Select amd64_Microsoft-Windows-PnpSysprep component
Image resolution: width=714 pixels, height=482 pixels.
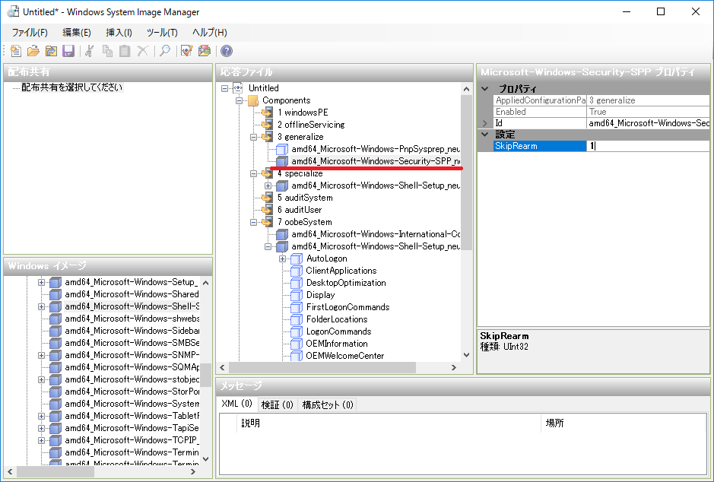point(376,149)
